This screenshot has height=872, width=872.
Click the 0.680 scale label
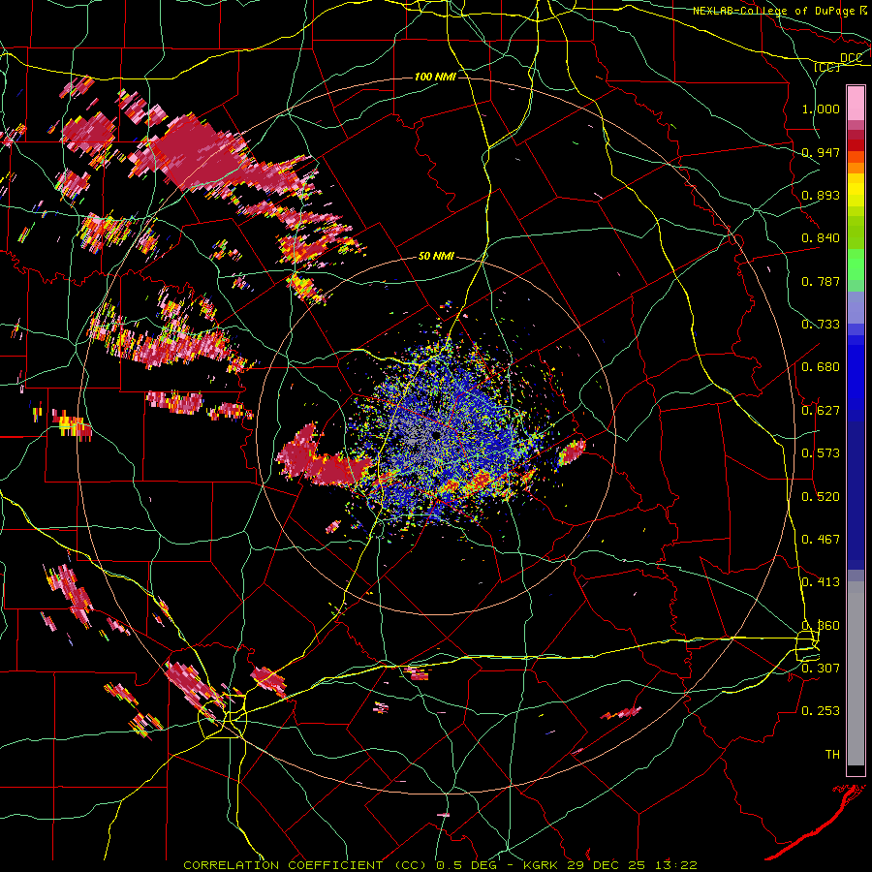coord(821,367)
